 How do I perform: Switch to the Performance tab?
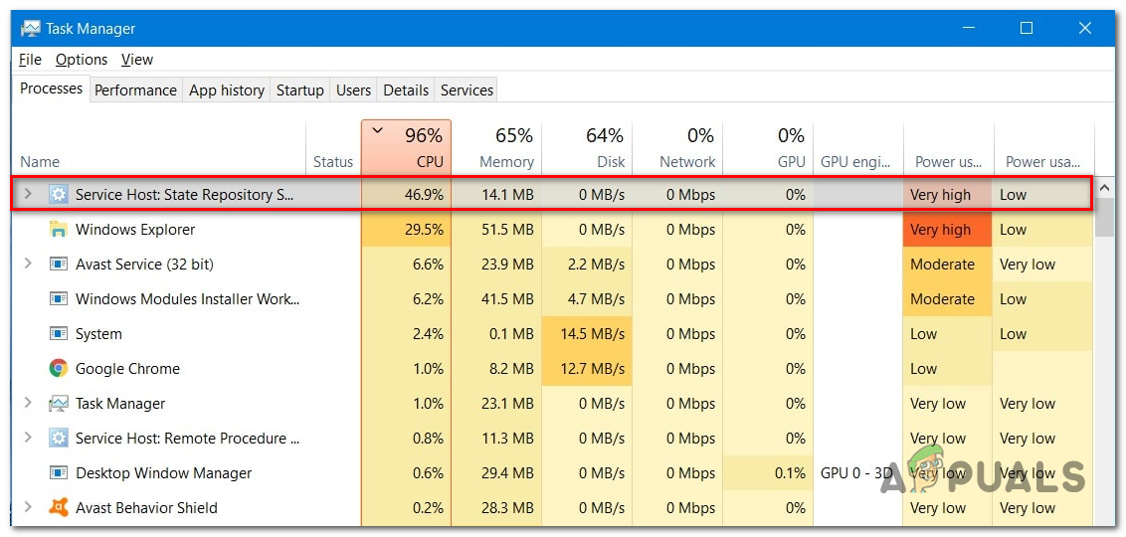(x=135, y=90)
